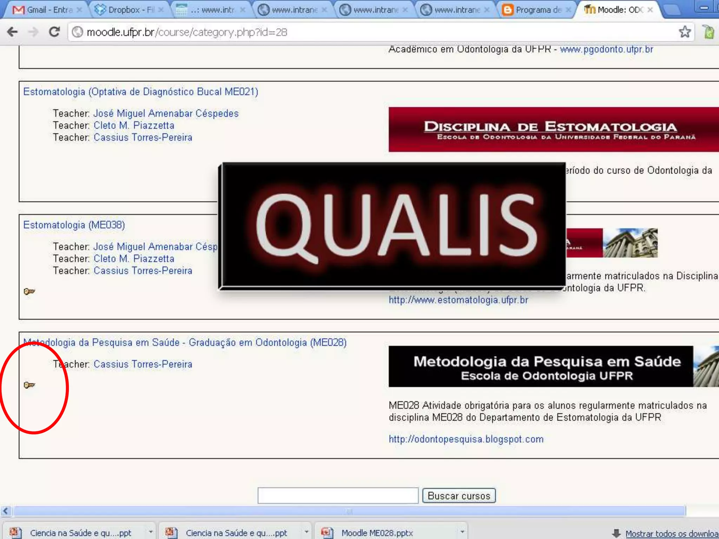Screen dimensions: 719x539
Task: Follow the http://www.estomatologia.ufpr.br link
Action: click(458, 300)
